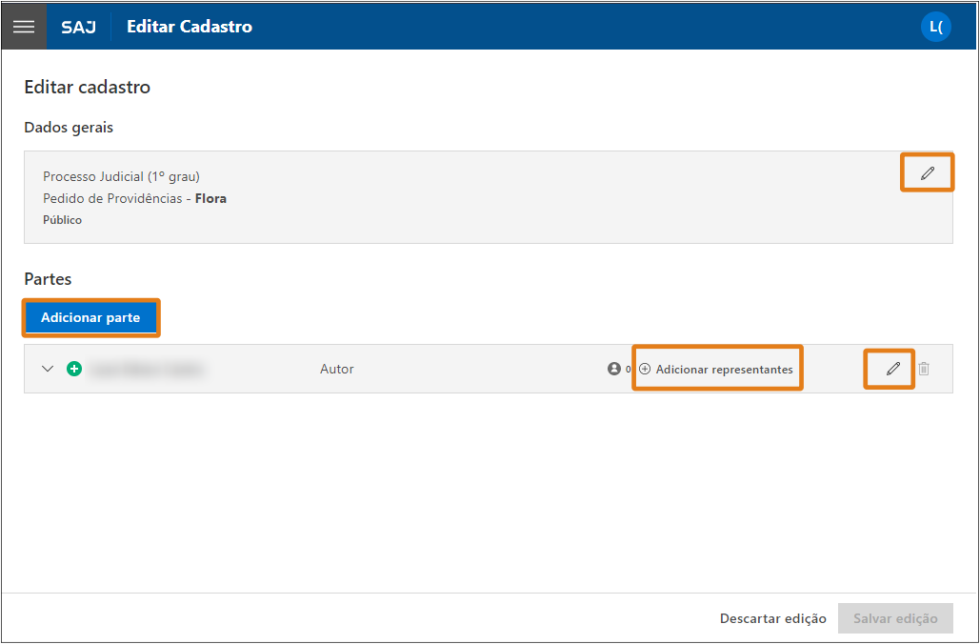
Task: Click the Processo Judicial (1º grau) text
Action: pyautogui.click(x=121, y=176)
